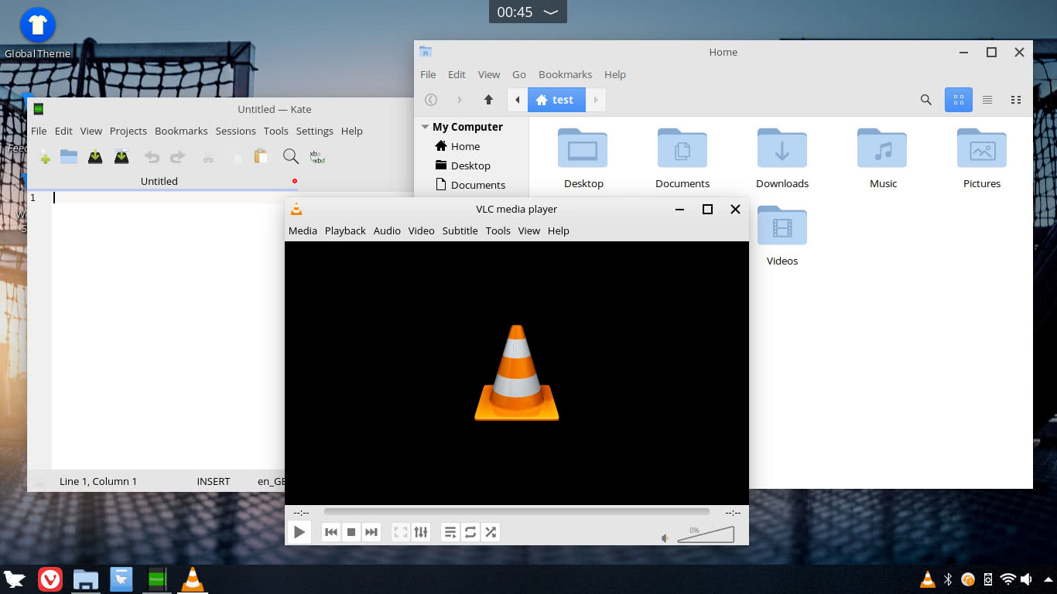Open the Sessions menu in Kate

235,131
